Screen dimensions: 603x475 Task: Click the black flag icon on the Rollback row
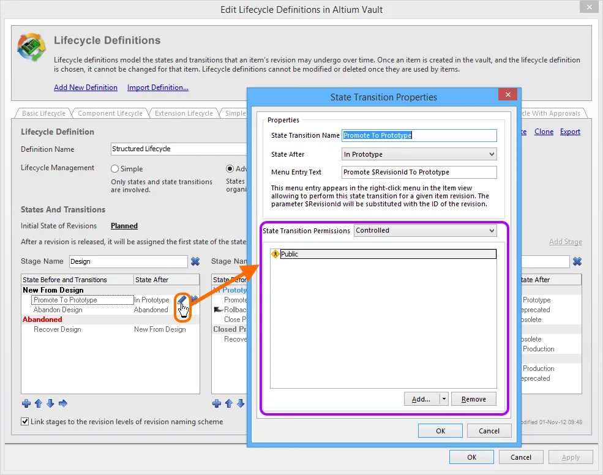219,310
